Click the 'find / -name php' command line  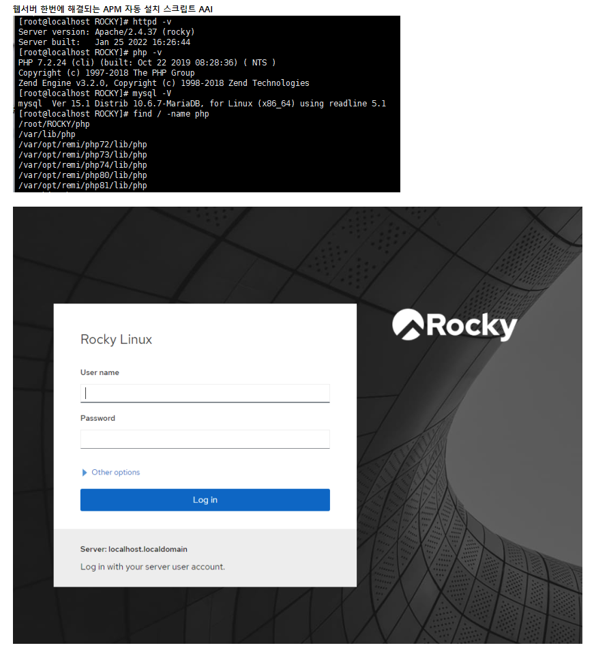[113, 114]
